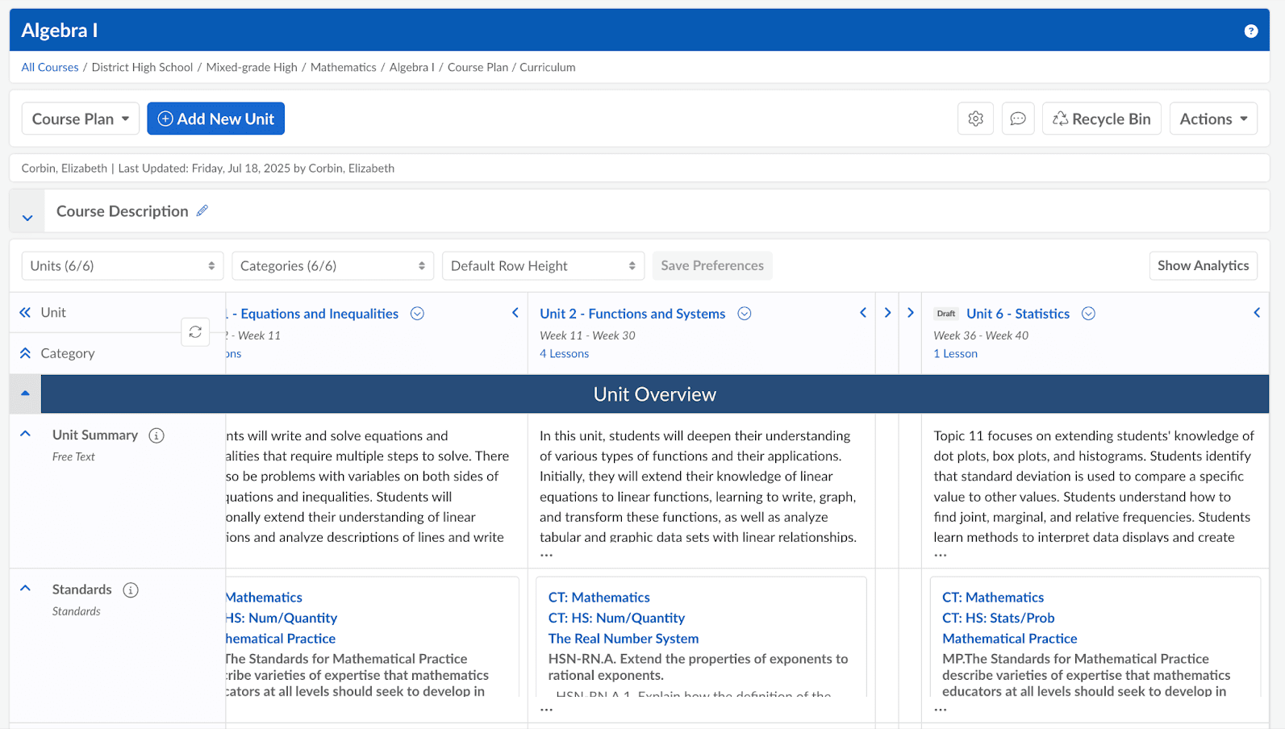The height and width of the screenshot is (729, 1285).
Task: Open Default Row Height dropdown
Action: click(x=543, y=266)
